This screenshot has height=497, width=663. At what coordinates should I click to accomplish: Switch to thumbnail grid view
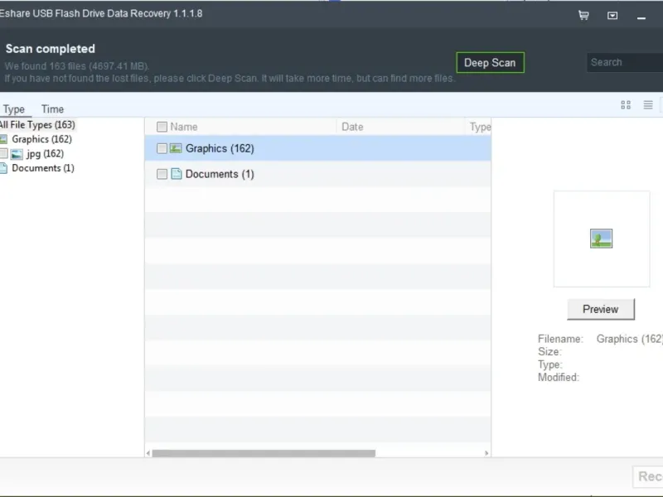coord(626,105)
